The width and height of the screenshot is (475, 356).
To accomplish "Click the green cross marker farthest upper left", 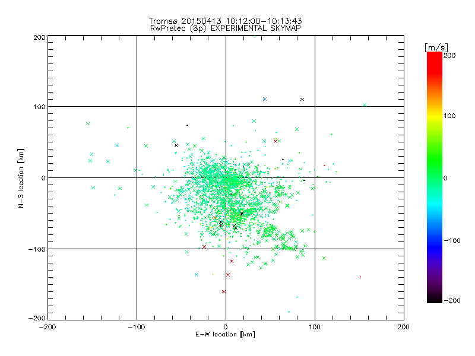I will 88,124.
